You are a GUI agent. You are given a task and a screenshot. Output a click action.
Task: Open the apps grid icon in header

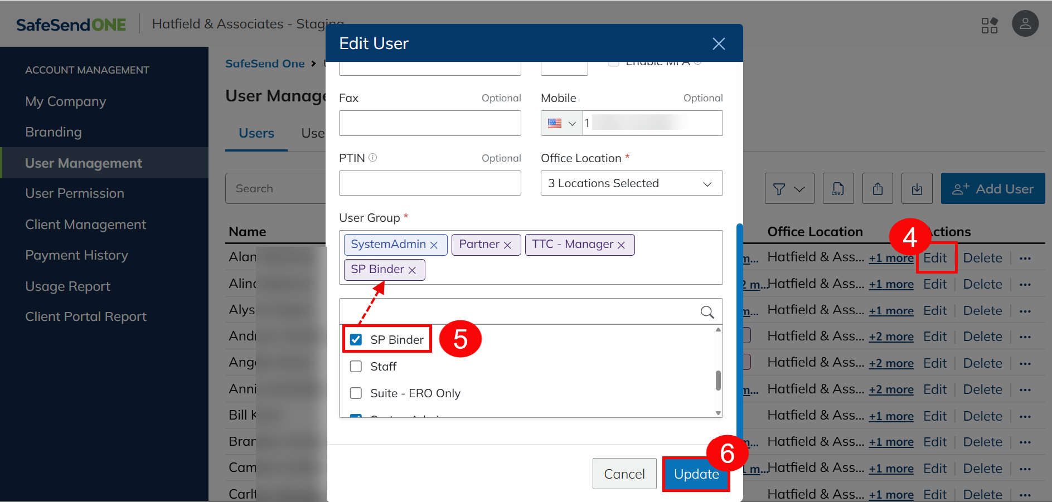pyautogui.click(x=990, y=25)
